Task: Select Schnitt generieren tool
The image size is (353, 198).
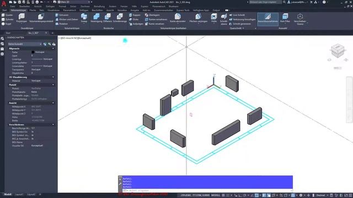Action: pyautogui.click(x=240, y=24)
